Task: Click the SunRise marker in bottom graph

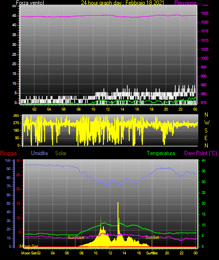Action: [x=76, y=238]
